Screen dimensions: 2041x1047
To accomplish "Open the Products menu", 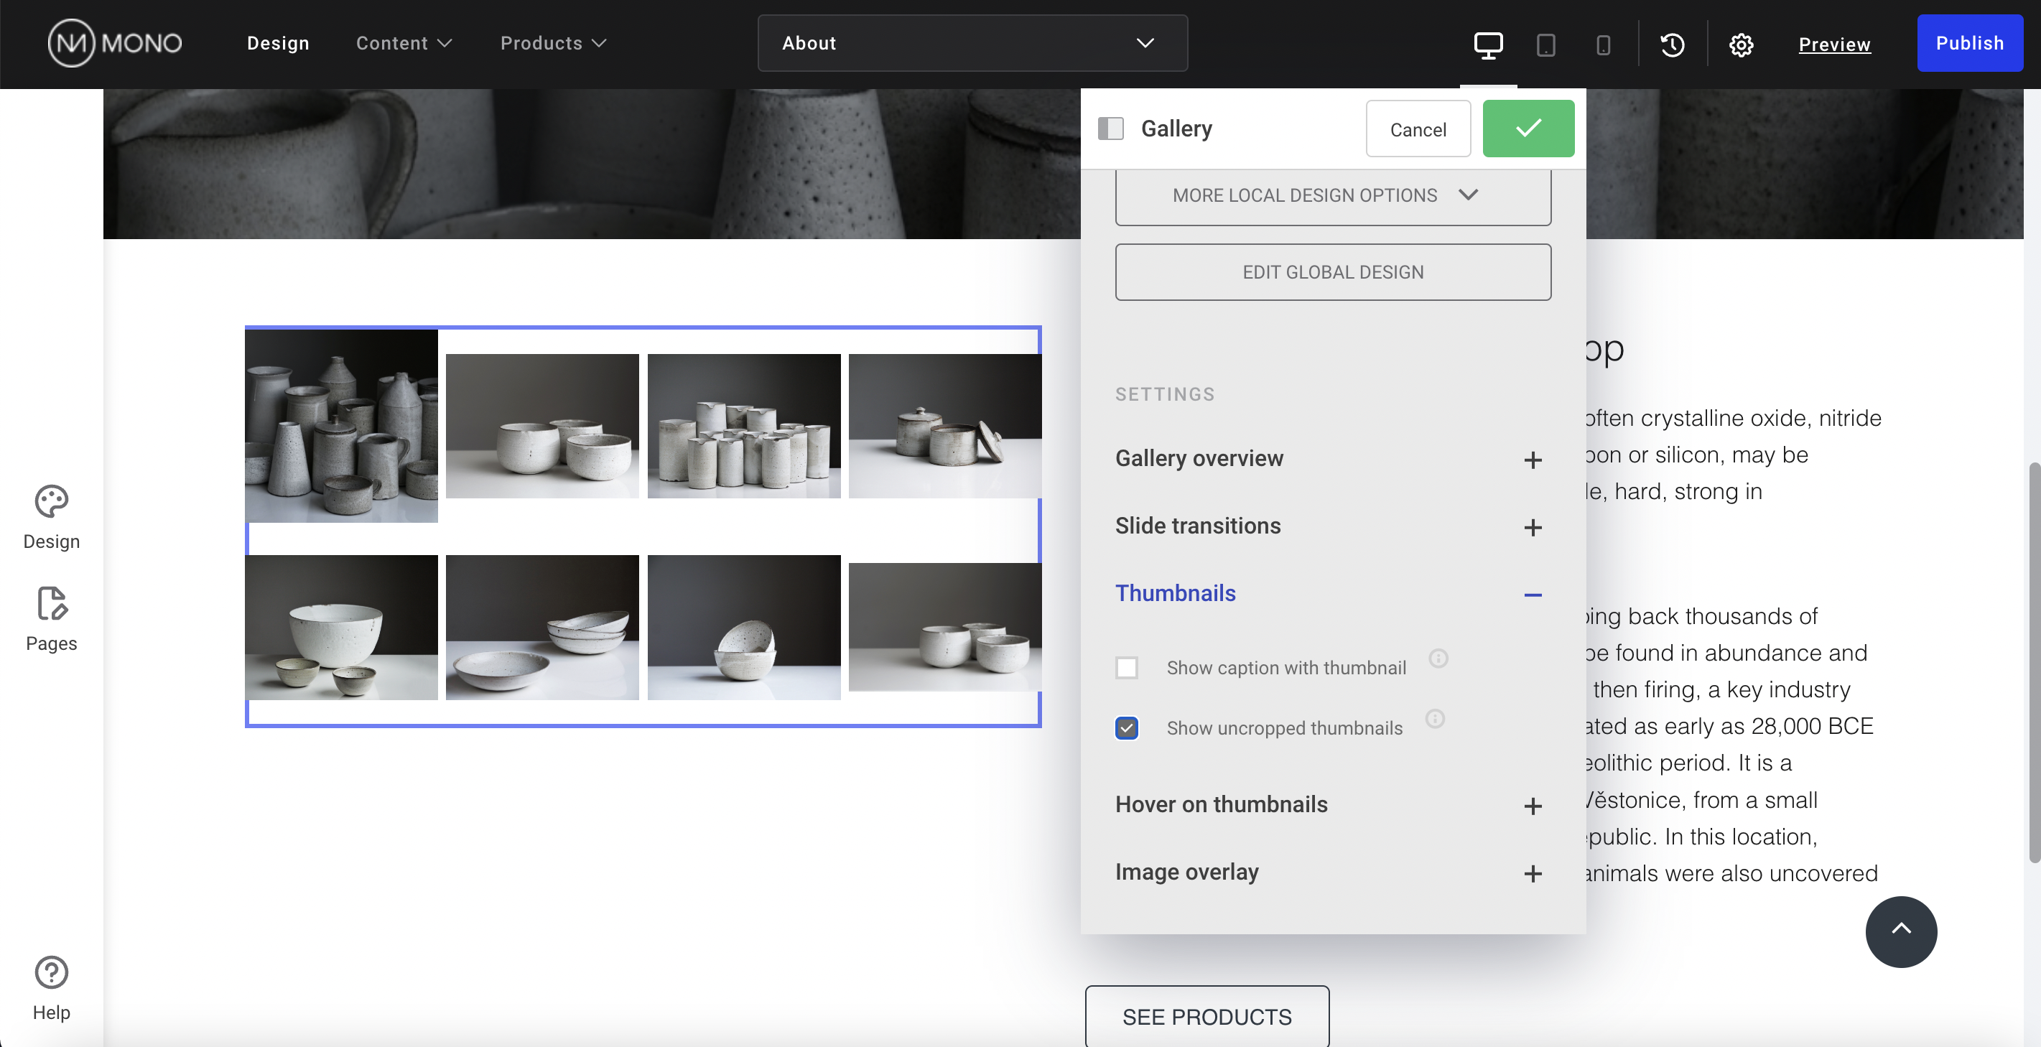I will coord(553,43).
